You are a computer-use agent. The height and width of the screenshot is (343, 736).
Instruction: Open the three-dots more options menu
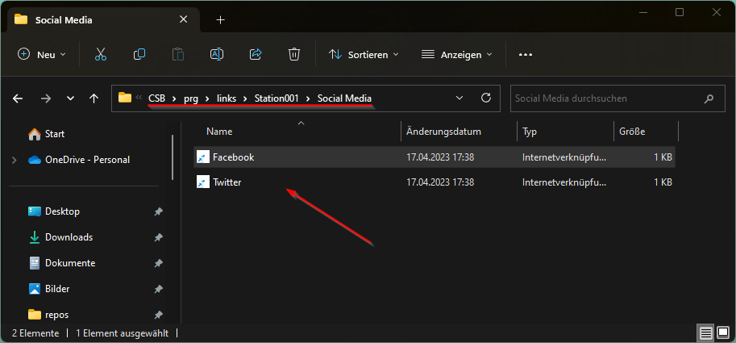click(526, 55)
